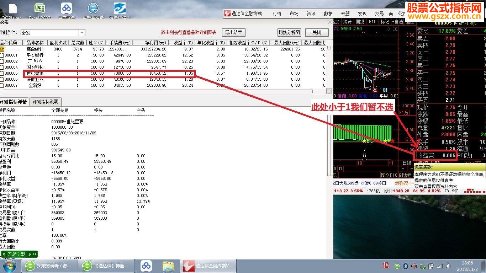Click the 通达信金融终端 taskbar window
Viewport: 486px width, 273px height.
[209, 266]
